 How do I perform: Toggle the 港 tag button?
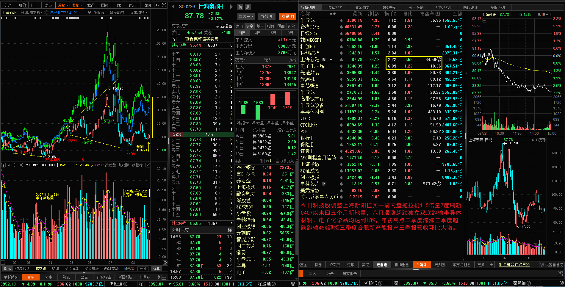tap(248, 7)
